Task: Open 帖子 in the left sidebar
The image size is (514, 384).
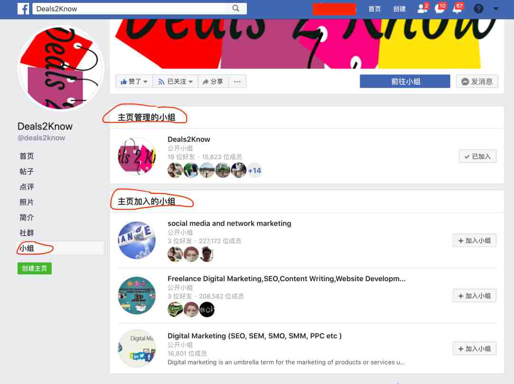Action: click(27, 171)
